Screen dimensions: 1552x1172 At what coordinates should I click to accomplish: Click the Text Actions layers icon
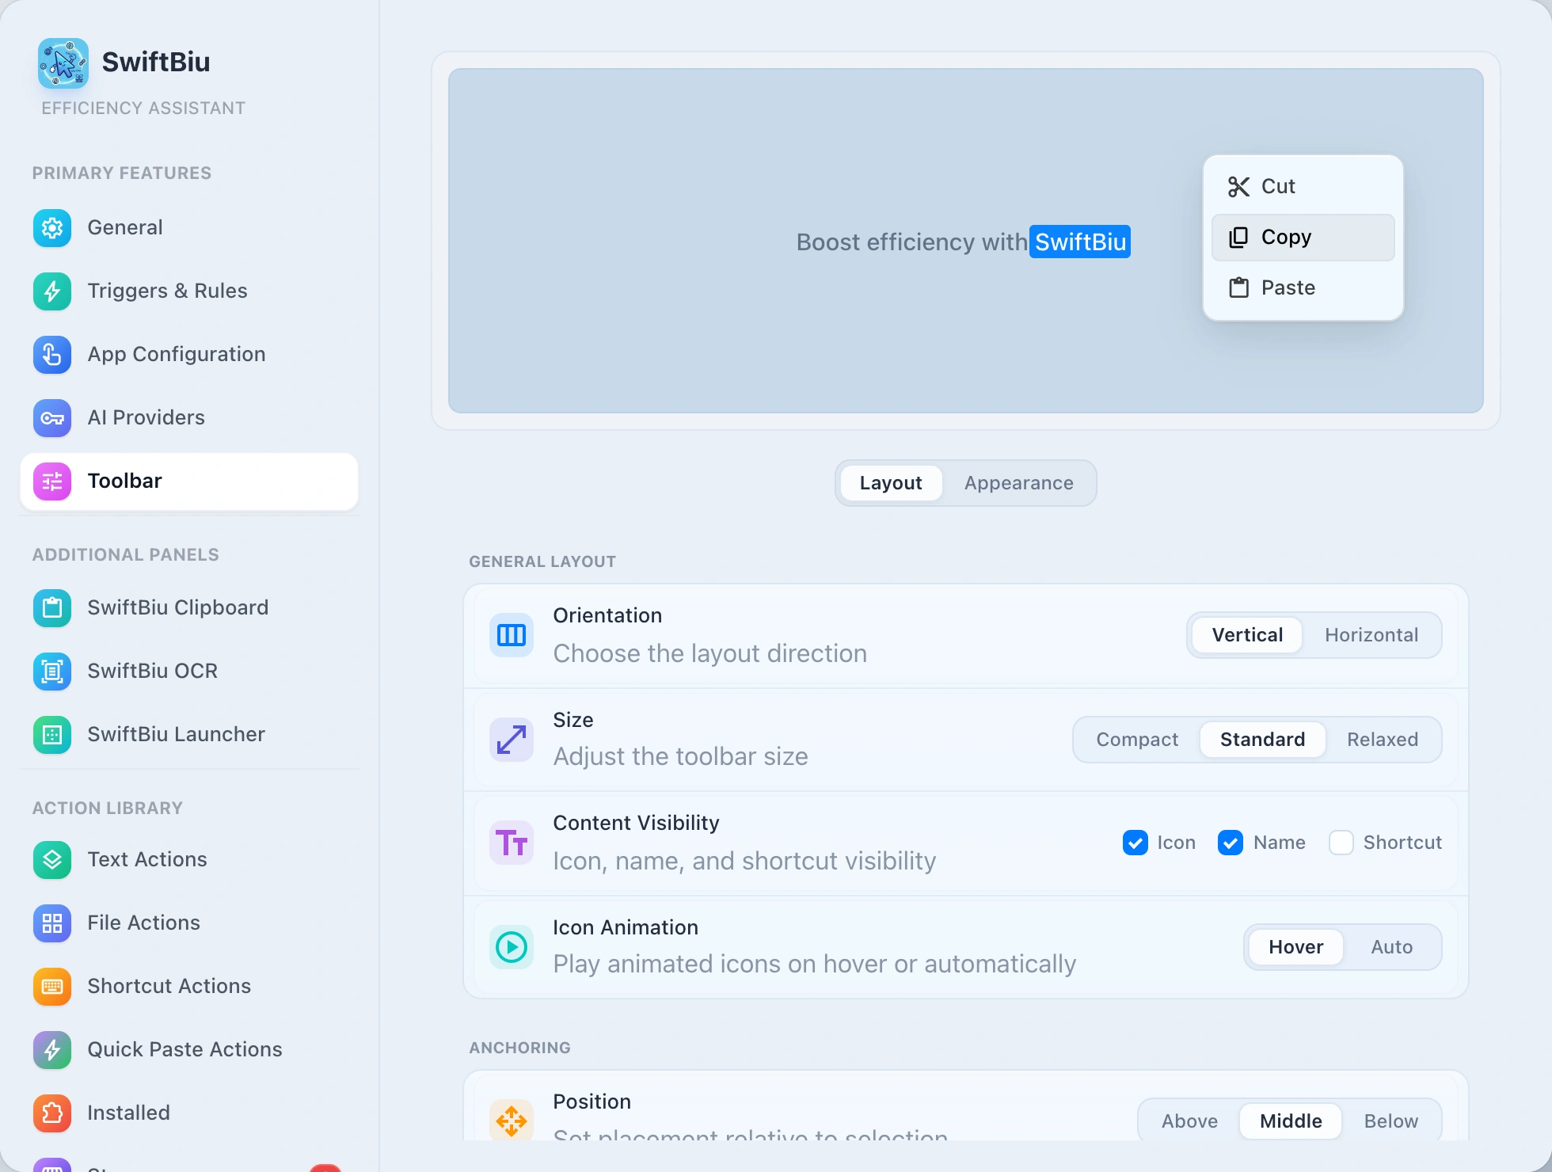(52, 860)
